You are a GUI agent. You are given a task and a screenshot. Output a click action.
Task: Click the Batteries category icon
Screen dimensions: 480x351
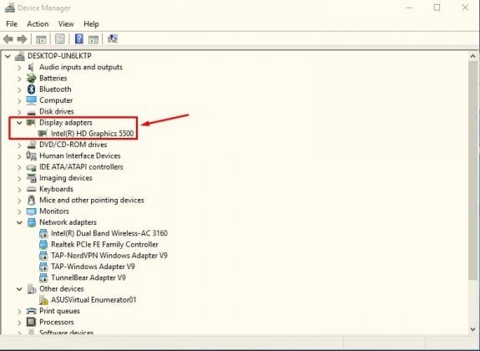tap(31, 79)
